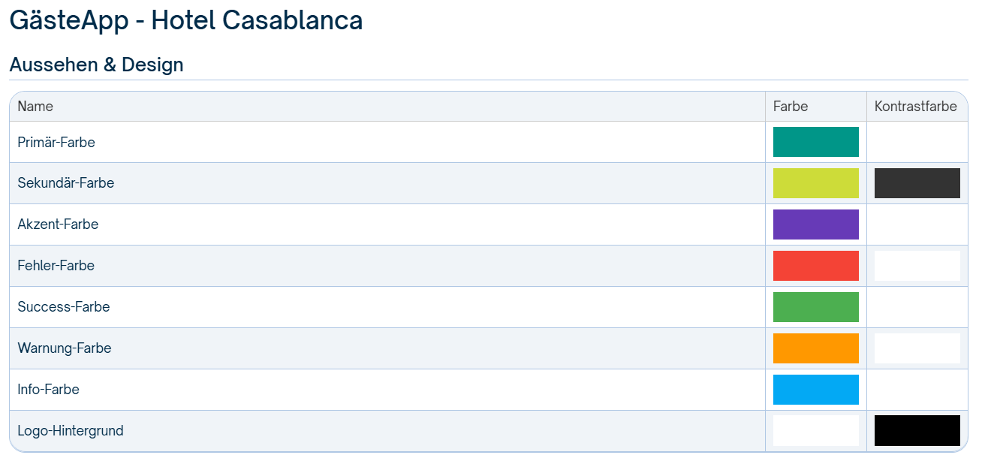This screenshot has width=982, height=464.
Task: Select the Primär-Farbe row label
Action: click(56, 143)
